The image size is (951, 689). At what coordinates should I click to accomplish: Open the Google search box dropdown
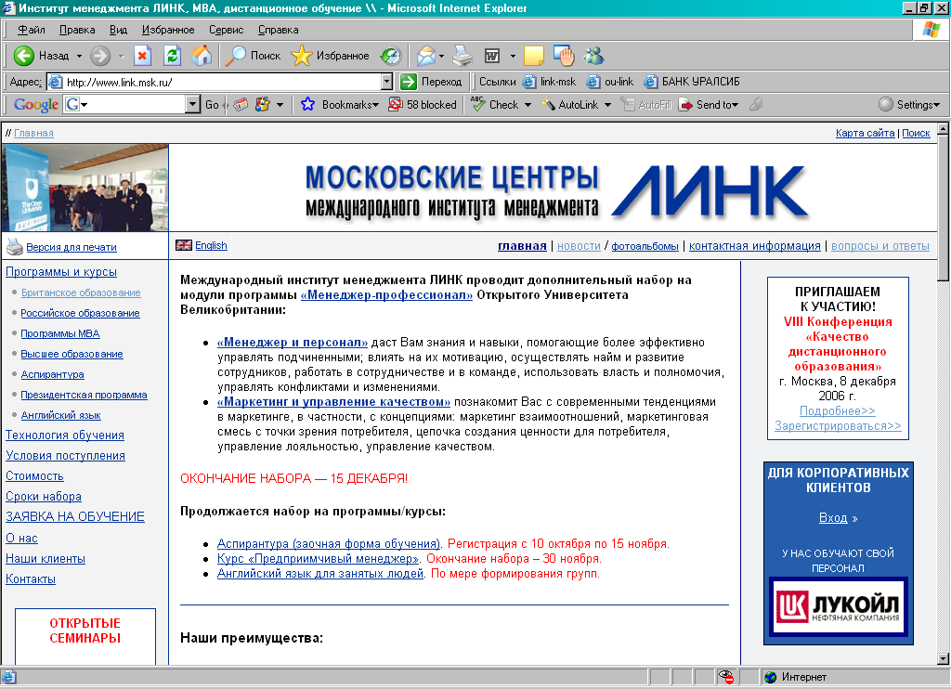coord(192,104)
